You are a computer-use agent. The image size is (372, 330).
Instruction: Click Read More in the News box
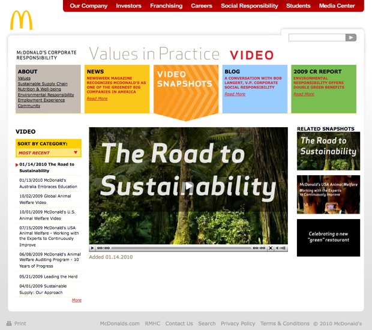97,98
